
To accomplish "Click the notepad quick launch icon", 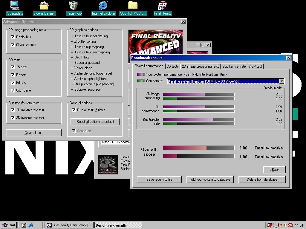I will point(24,225).
